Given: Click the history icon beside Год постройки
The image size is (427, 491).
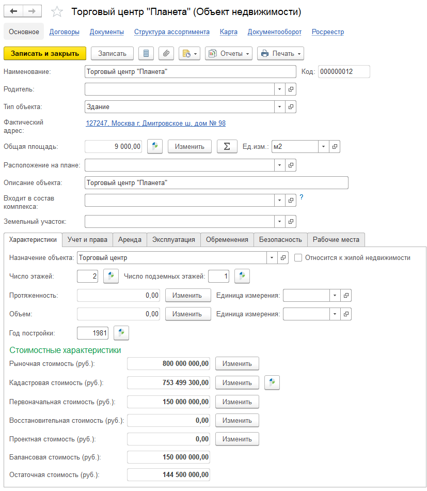Looking at the screenshot, I should (x=121, y=333).
